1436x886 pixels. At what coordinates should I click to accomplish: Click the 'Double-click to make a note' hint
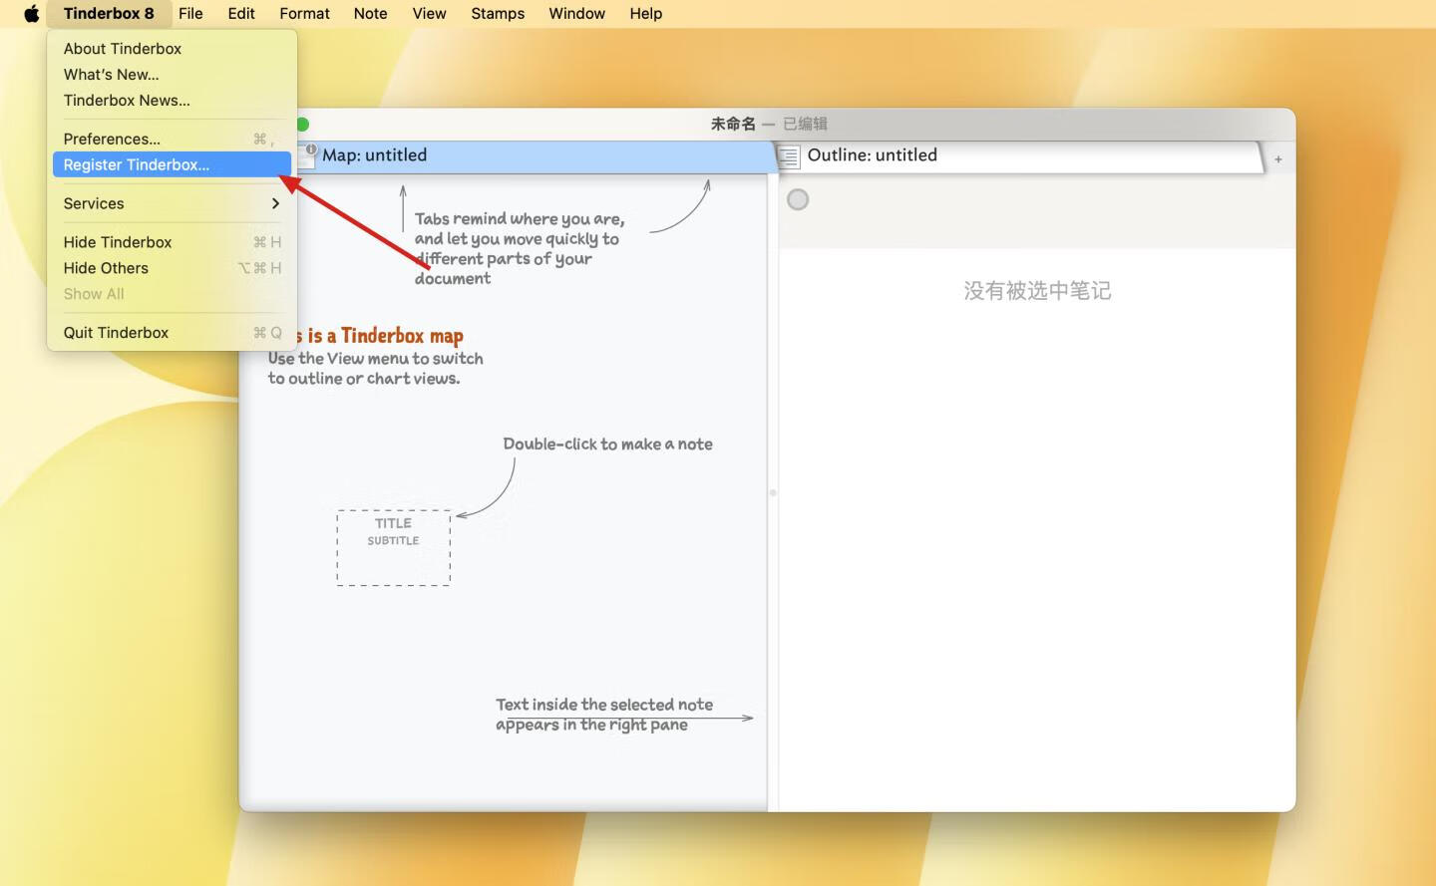[607, 444]
